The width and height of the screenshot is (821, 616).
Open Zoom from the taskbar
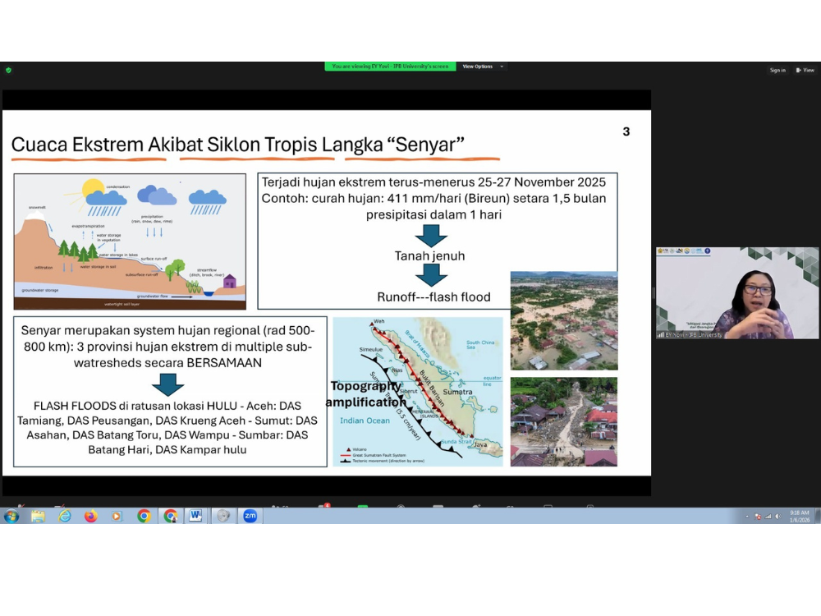click(250, 516)
